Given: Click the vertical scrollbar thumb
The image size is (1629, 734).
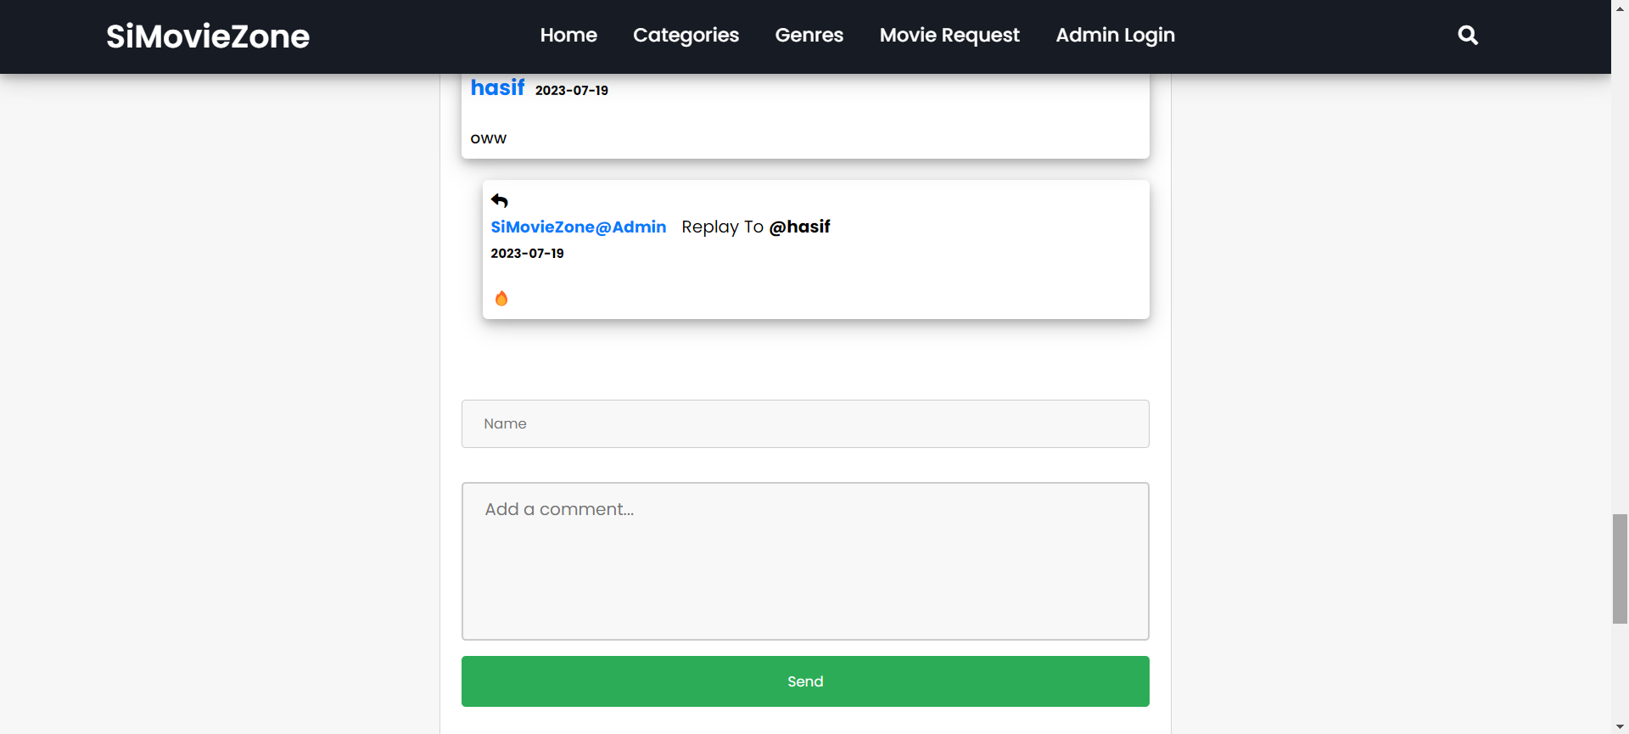Looking at the screenshot, I should point(1620,569).
